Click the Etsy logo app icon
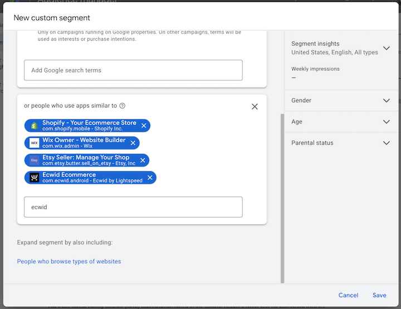The height and width of the screenshot is (309, 401). click(35, 160)
